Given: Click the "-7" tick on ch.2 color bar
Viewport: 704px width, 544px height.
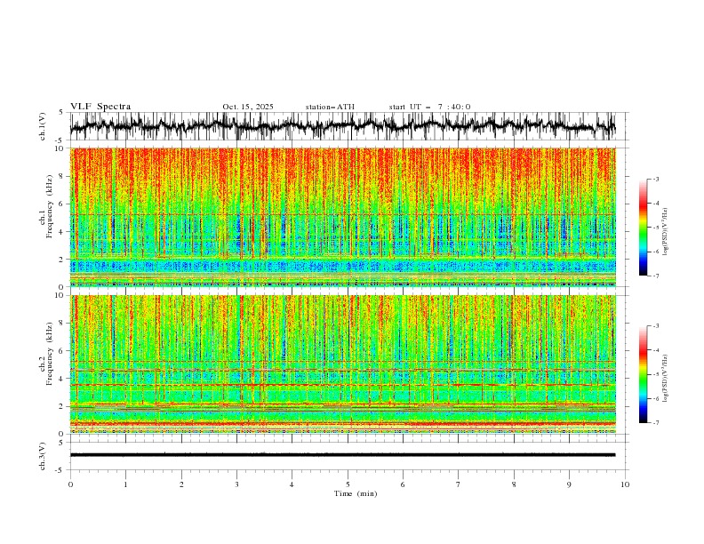Looking at the screenshot, I should click(656, 423).
